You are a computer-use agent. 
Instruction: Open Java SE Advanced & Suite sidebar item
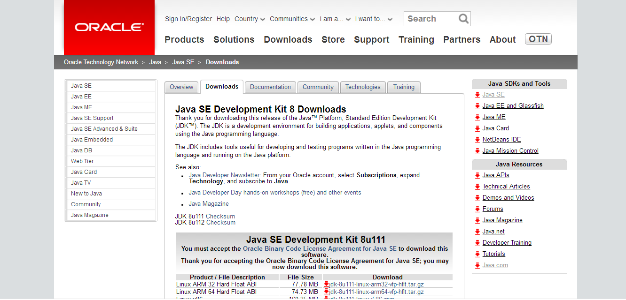pos(111,129)
